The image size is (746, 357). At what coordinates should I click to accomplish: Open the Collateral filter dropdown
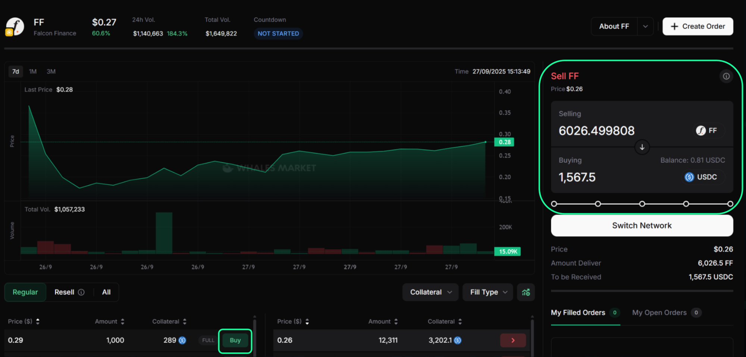click(431, 292)
